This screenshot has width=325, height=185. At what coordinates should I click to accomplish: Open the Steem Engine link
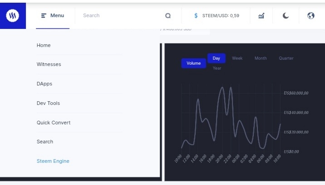coord(53,161)
